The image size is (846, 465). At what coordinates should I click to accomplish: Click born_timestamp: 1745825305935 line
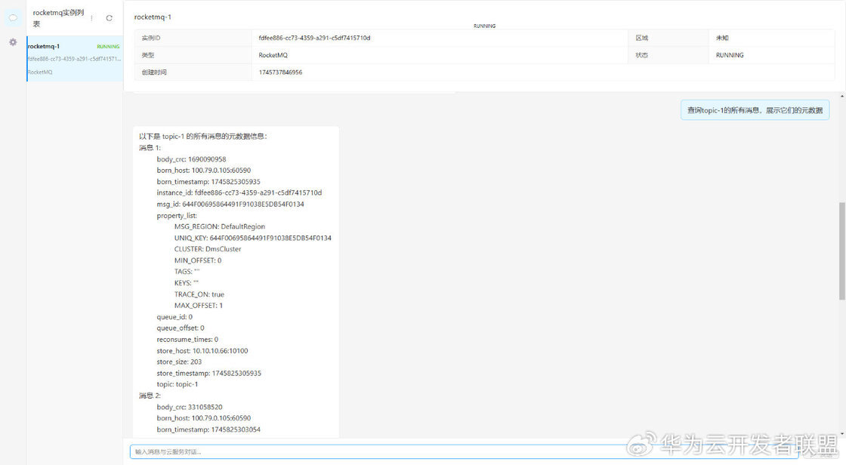tap(208, 182)
